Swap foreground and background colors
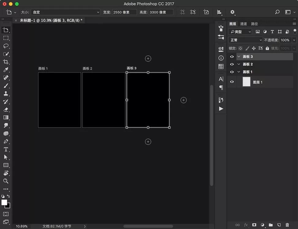Image resolution: width=298 pixels, height=229 pixels. click(x=8, y=196)
